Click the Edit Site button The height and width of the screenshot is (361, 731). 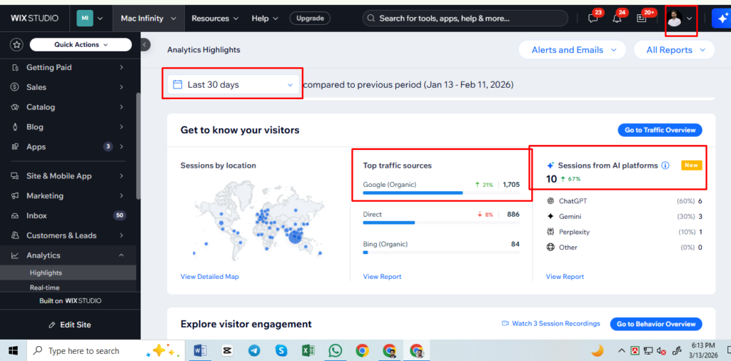coord(70,325)
